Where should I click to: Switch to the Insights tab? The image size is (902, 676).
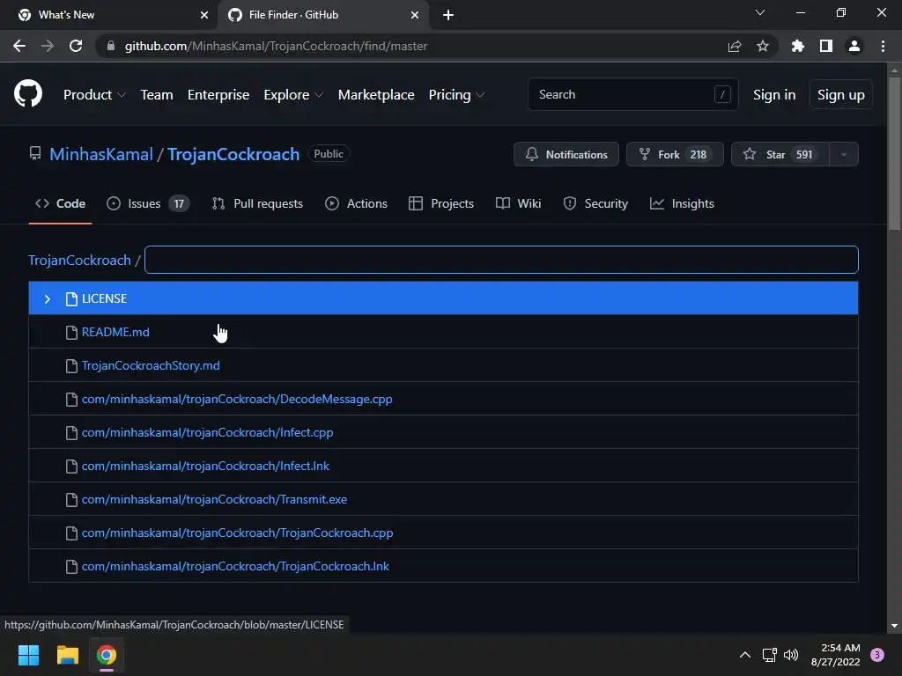682,203
